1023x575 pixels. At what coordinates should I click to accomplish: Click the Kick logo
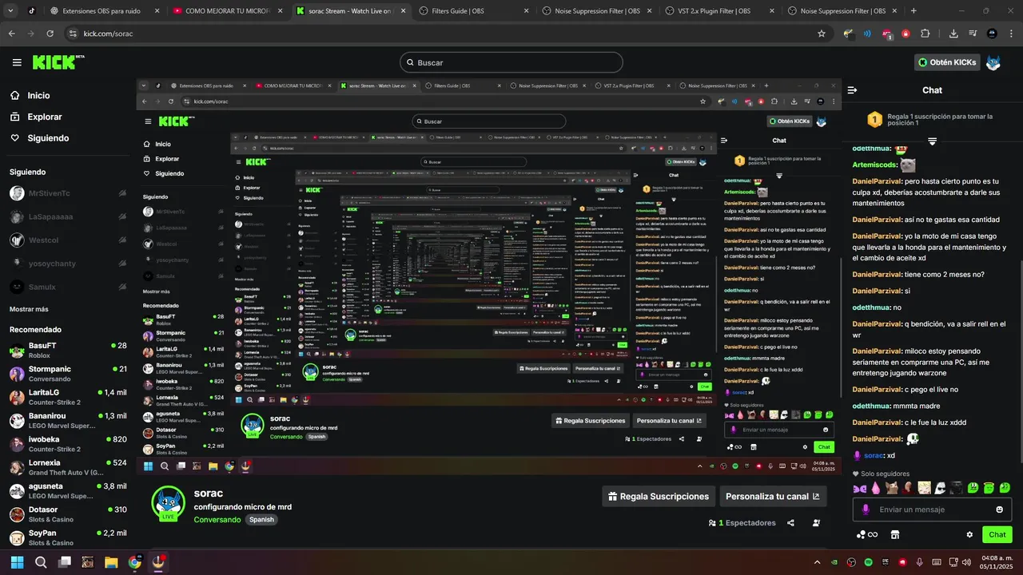point(58,62)
